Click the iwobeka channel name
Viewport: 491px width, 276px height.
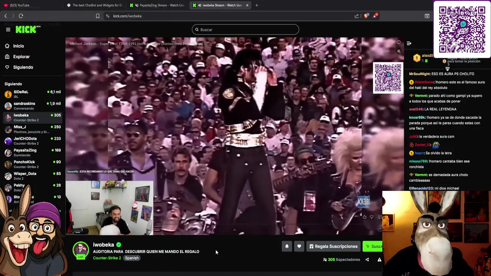click(104, 245)
